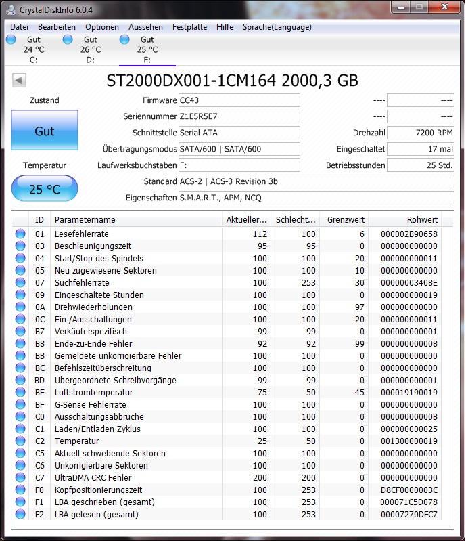Click status orb of Drehwiederholungen row
Image resolution: width=468 pixels, height=541 pixels.
tap(20, 307)
